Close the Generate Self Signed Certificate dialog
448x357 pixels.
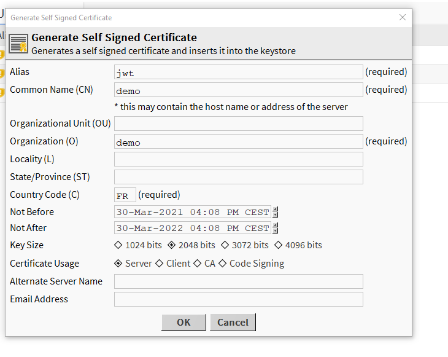tap(403, 17)
